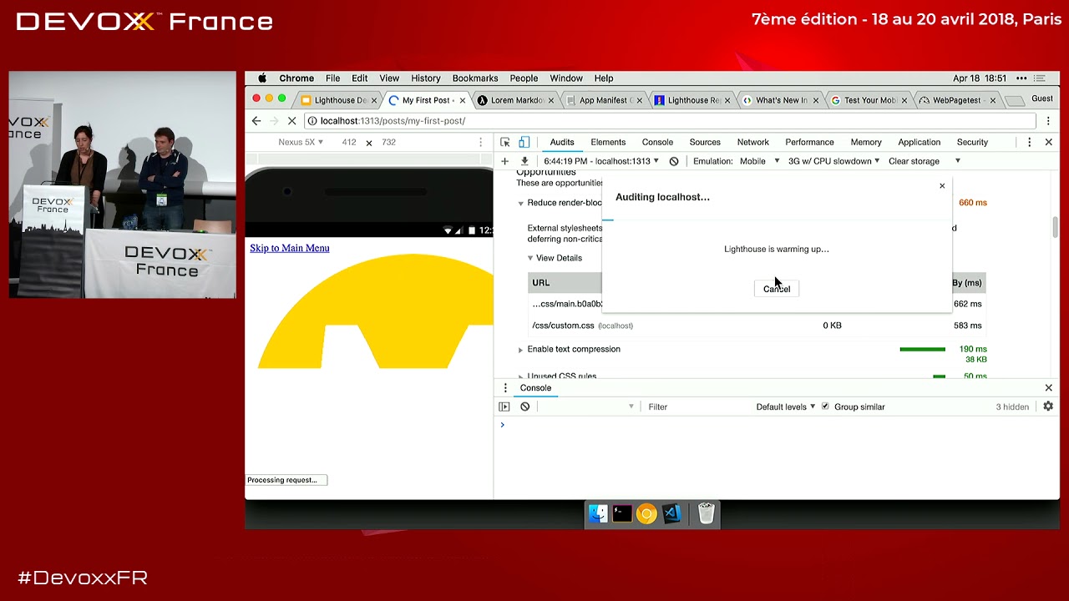Click the new audit plus icon

[x=504, y=161]
